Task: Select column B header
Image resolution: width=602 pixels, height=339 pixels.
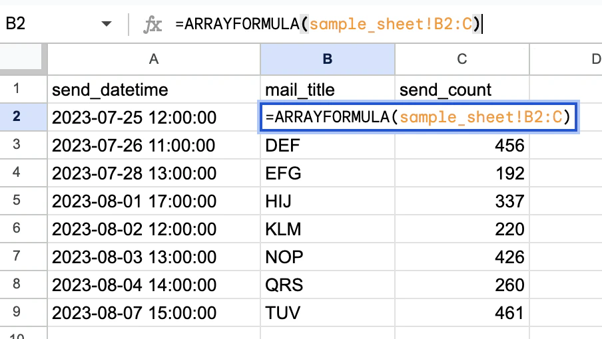Action: [x=328, y=59]
